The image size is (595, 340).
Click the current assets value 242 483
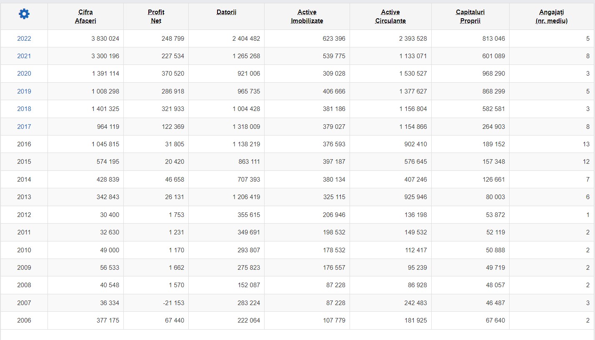416,303
